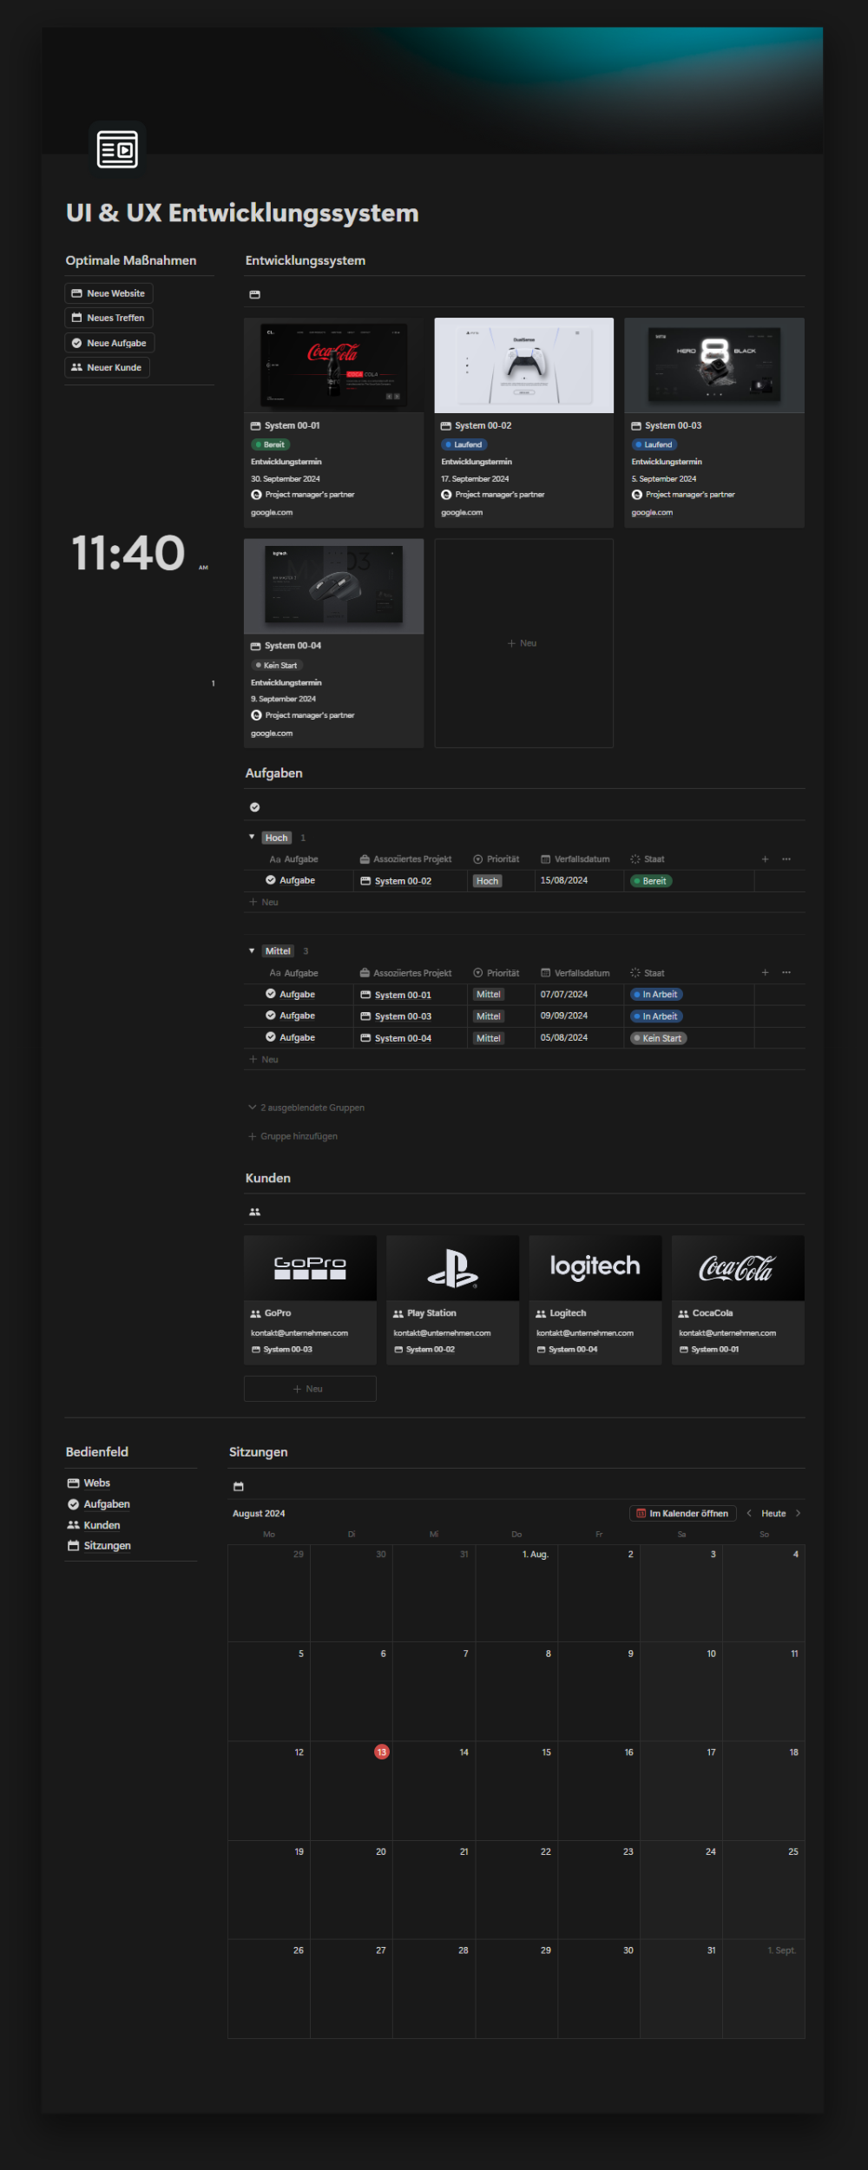Click Gruppe hinzufügen
Screen dimensions: 868x2170
point(293,1137)
